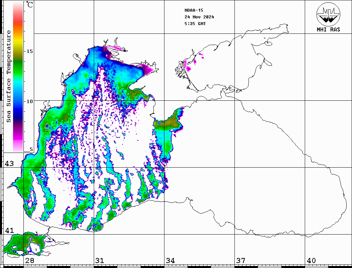Viewport: 352px width, 268px height.
Task: Click the 'NOAA-15' satellite label
Action: pyautogui.click(x=194, y=10)
